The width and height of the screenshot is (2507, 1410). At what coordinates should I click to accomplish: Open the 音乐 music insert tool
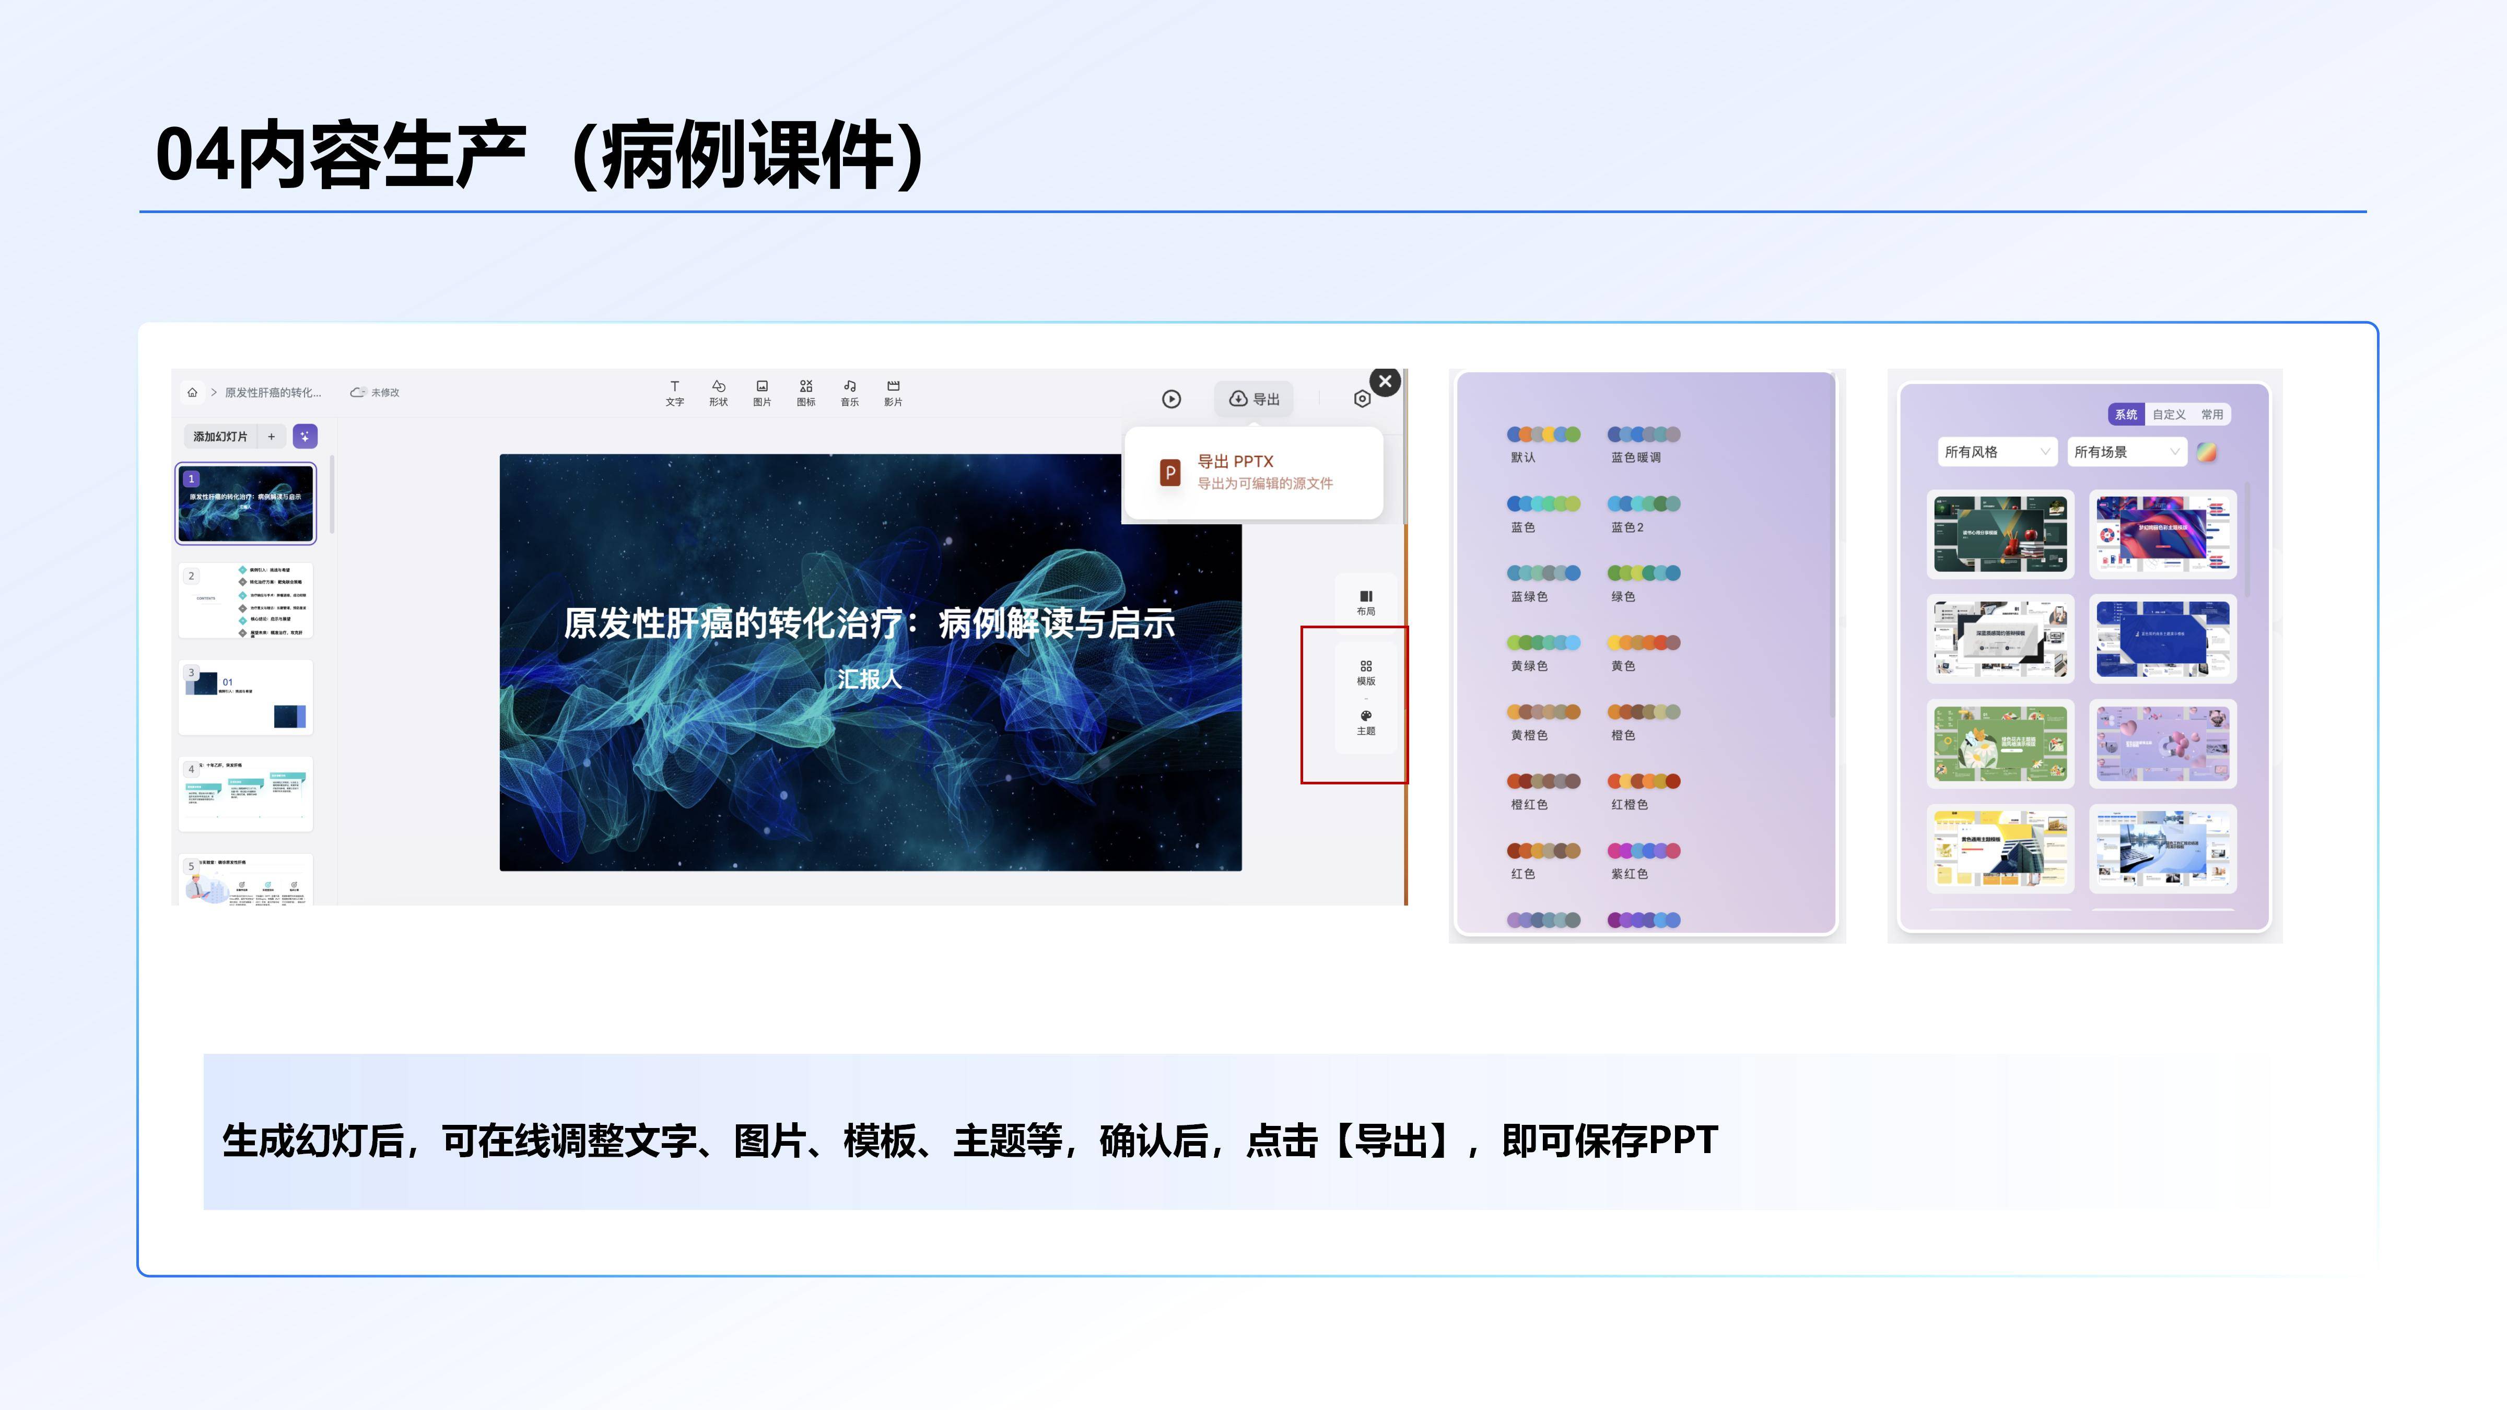[849, 392]
